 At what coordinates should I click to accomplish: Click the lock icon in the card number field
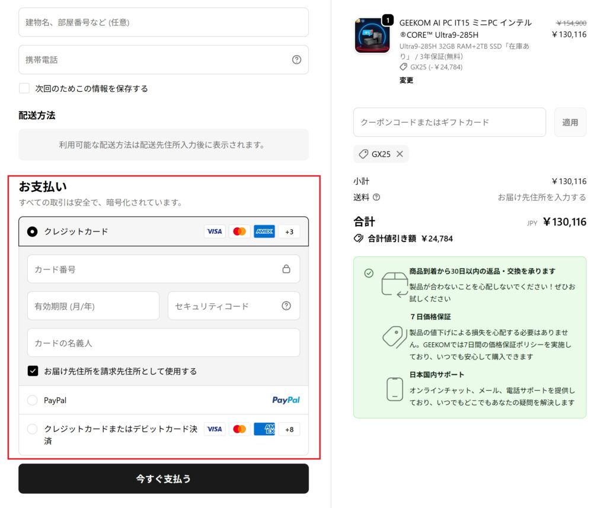coord(286,269)
